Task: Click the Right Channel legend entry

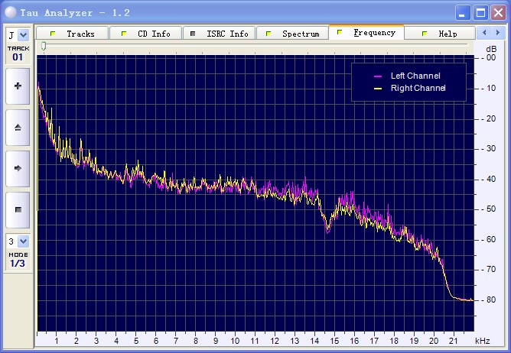Action: pos(410,88)
